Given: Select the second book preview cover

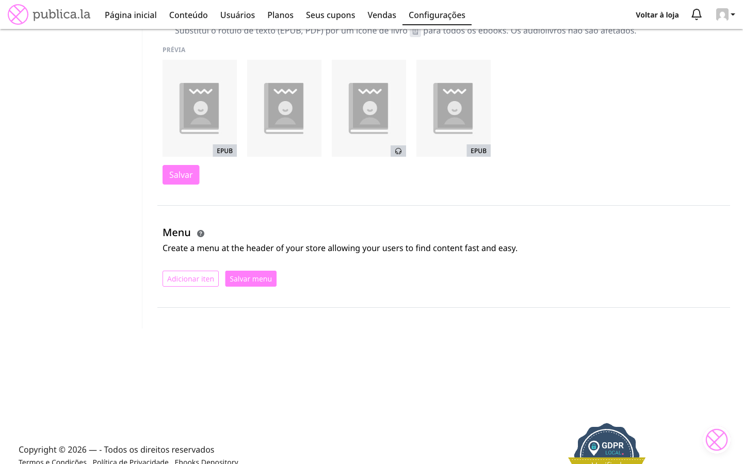Looking at the screenshot, I should 284,108.
